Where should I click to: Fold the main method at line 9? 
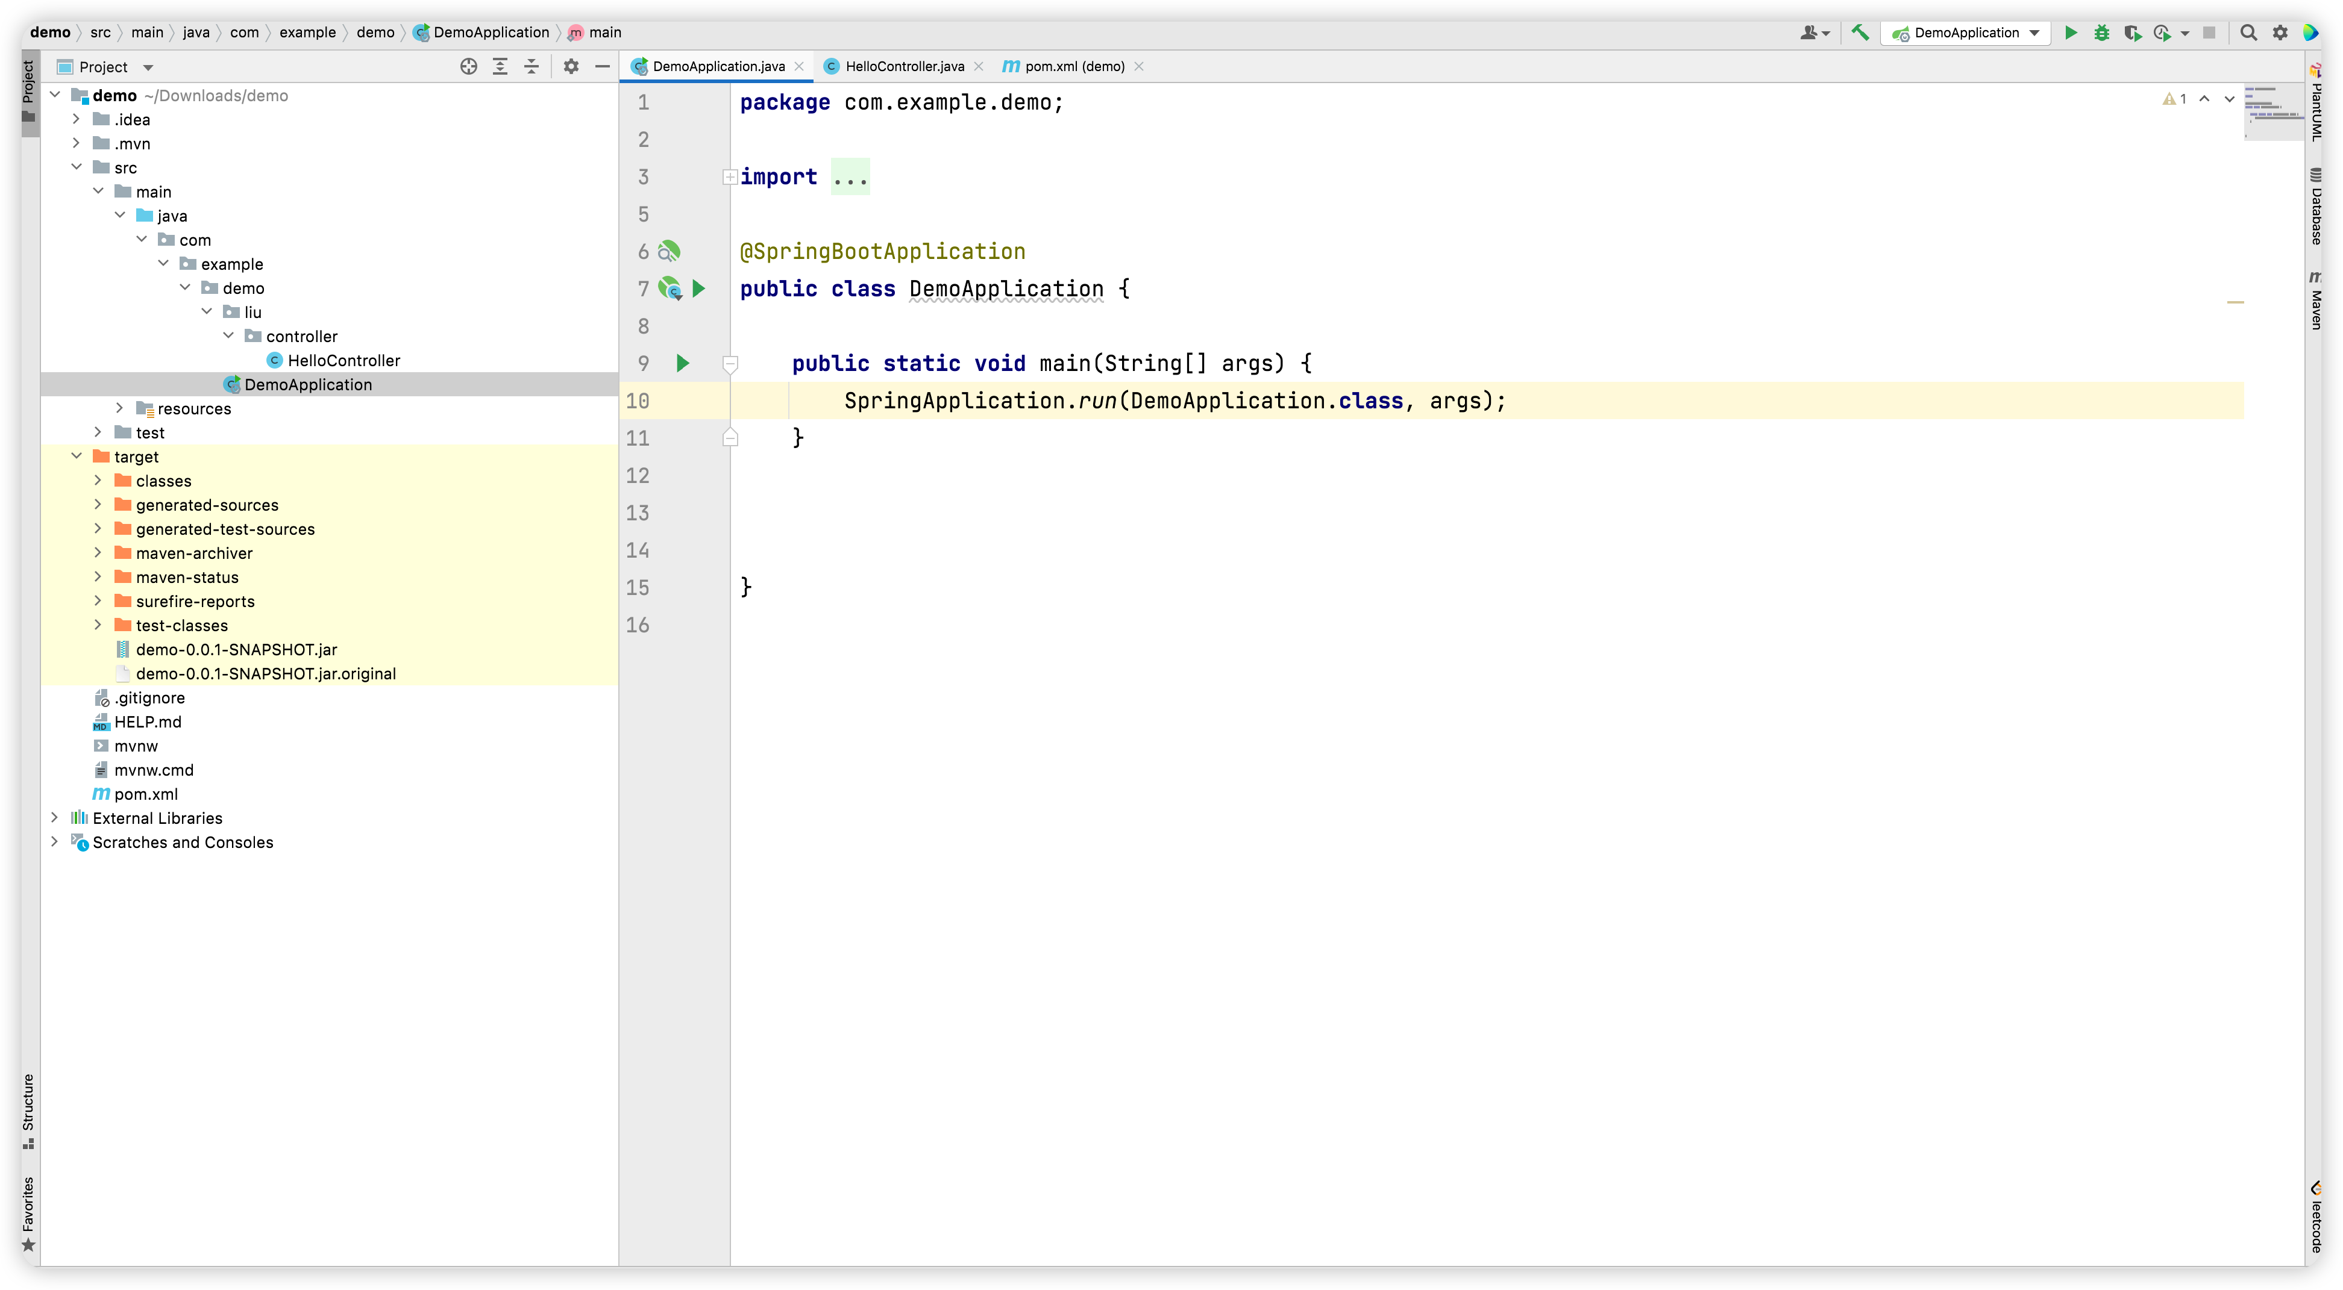(x=729, y=364)
